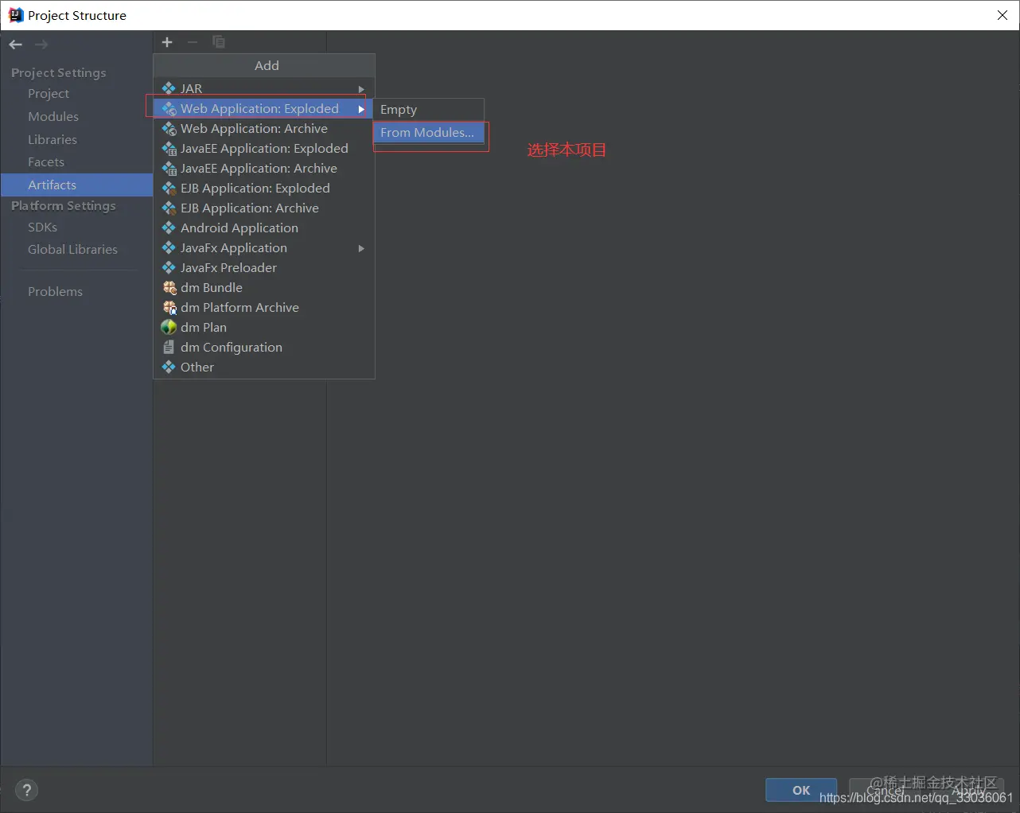Click the JavaEE Application: Archive icon

pos(169,168)
